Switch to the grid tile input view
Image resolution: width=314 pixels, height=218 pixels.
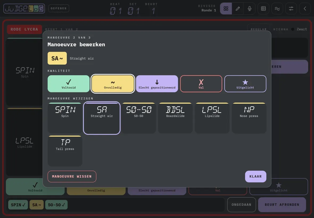(x=226, y=9)
